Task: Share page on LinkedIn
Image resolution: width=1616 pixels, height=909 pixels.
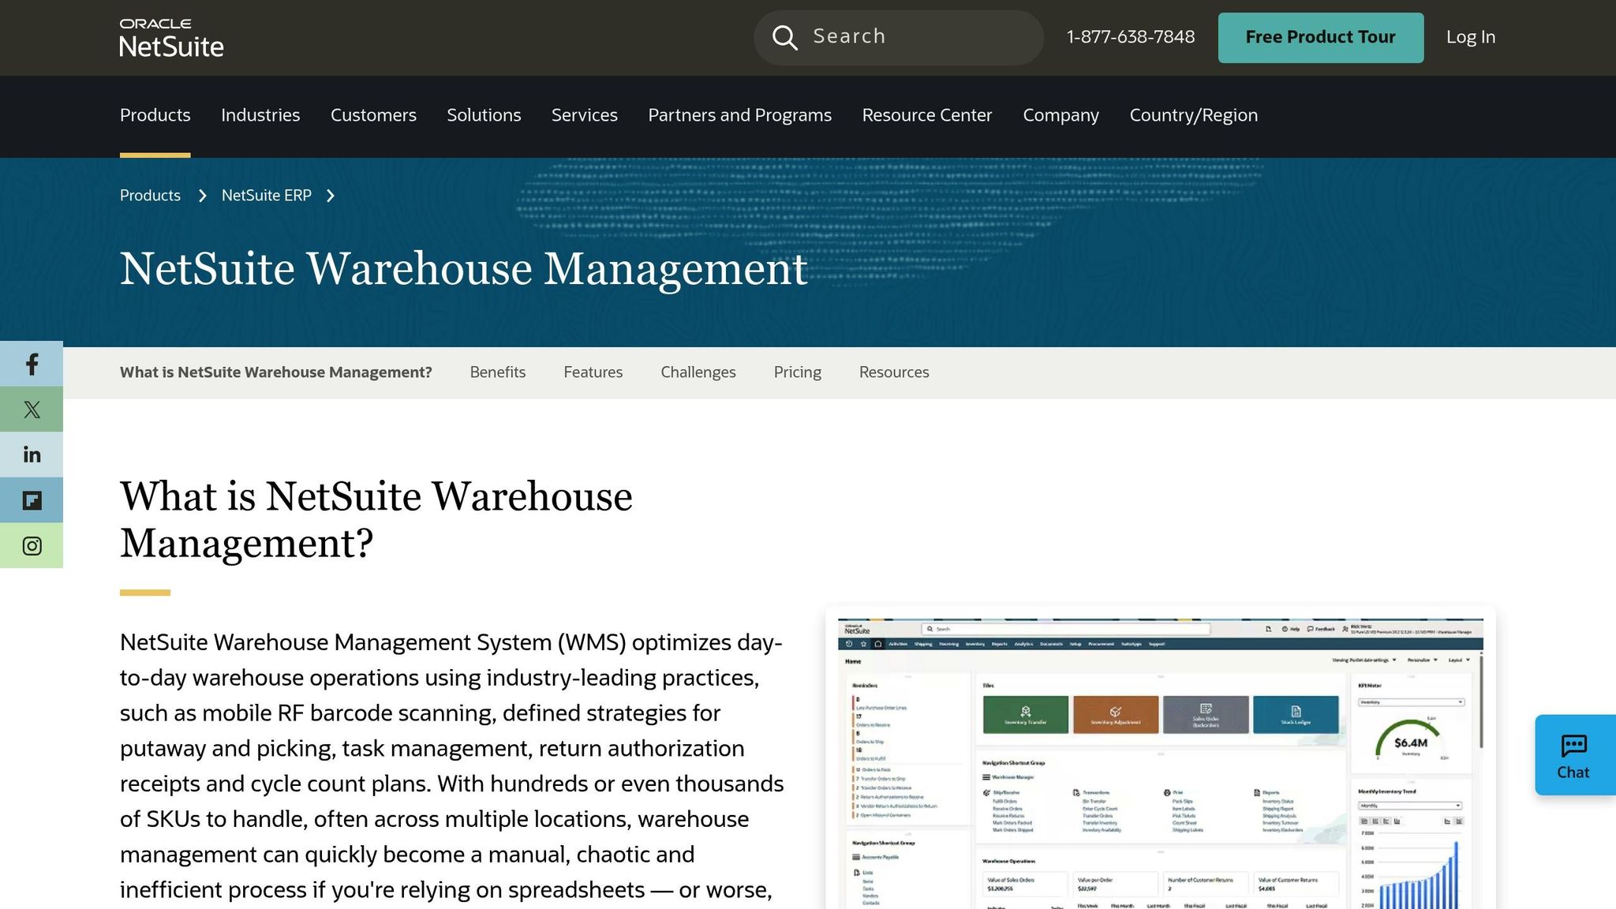Action: click(32, 454)
